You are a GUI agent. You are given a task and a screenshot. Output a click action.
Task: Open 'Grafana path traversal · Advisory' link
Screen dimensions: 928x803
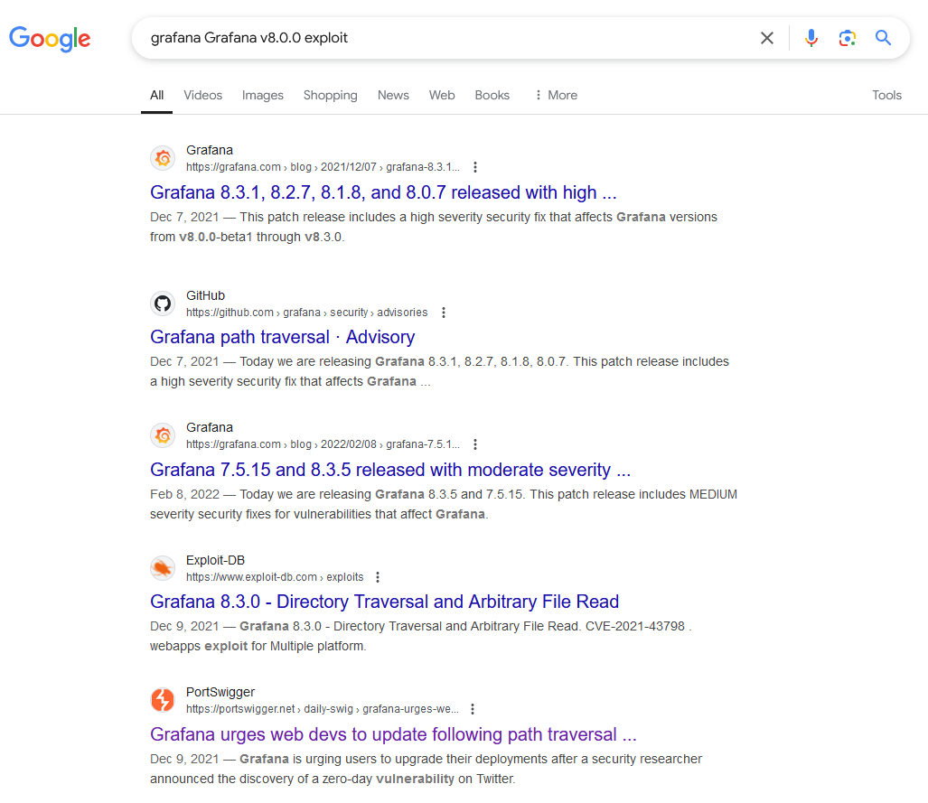pyautogui.click(x=282, y=337)
